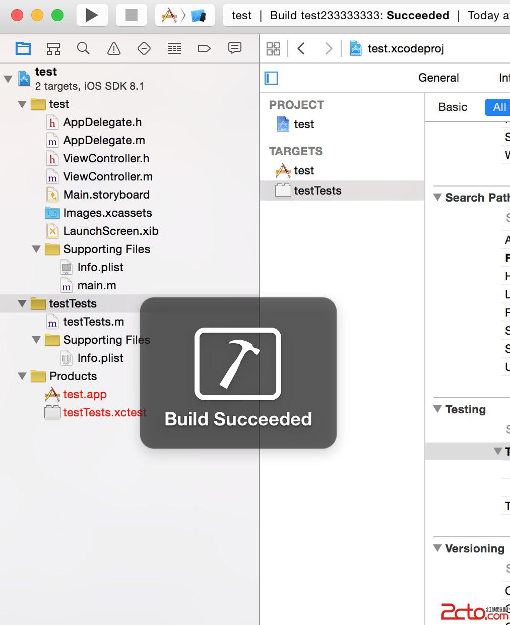Select the All filter
The image size is (510, 625).
coord(499,107)
